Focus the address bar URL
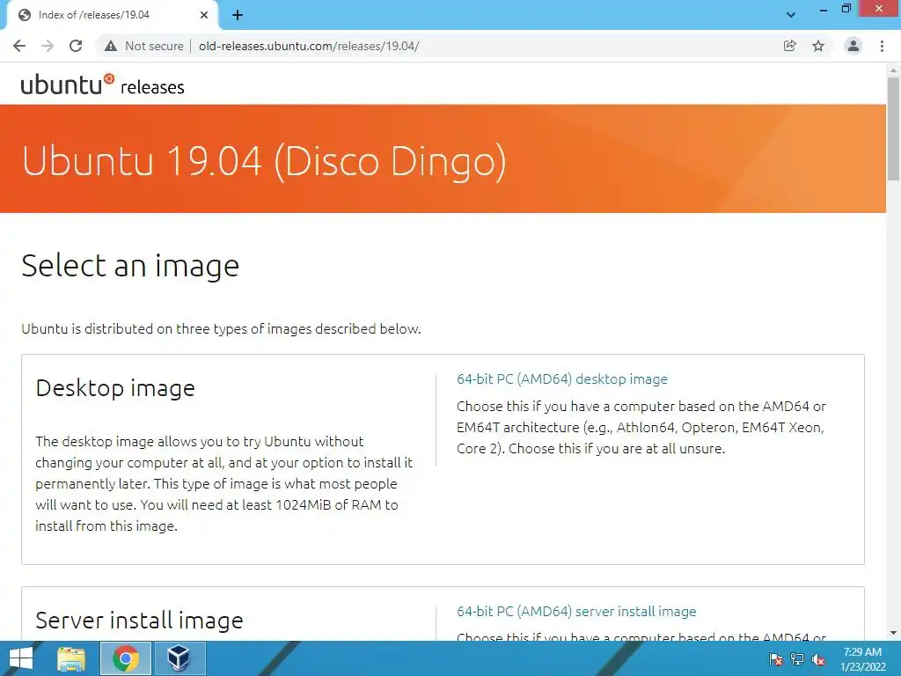This screenshot has height=676, width=901. click(x=309, y=46)
